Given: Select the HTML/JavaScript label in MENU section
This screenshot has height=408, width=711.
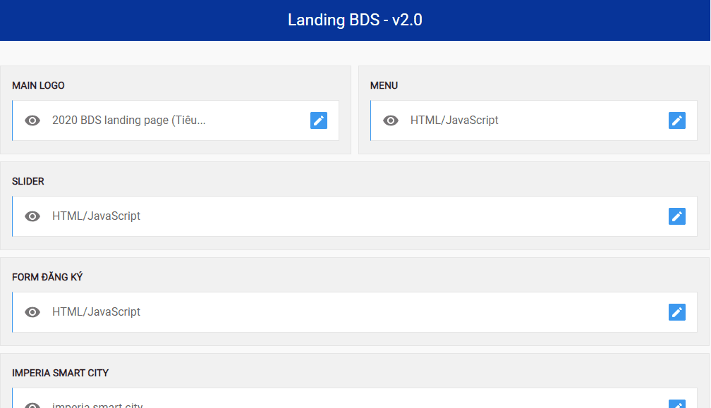Looking at the screenshot, I should [454, 120].
